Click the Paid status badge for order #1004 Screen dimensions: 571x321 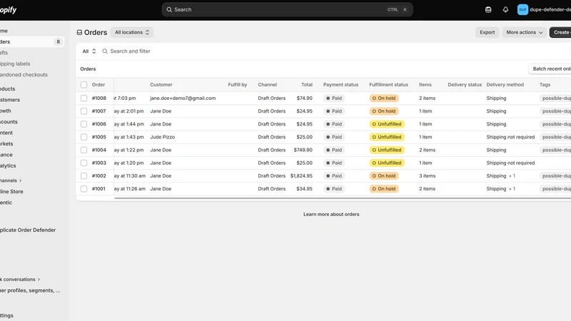[334, 150]
